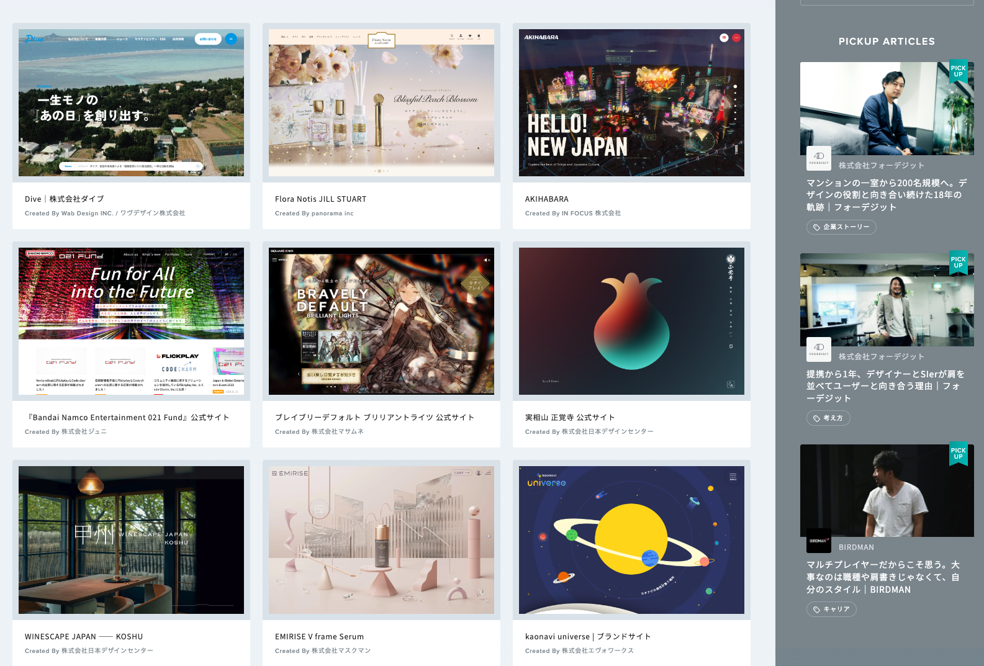Select the '考え方' tag

pyautogui.click(x=828, y=418)
